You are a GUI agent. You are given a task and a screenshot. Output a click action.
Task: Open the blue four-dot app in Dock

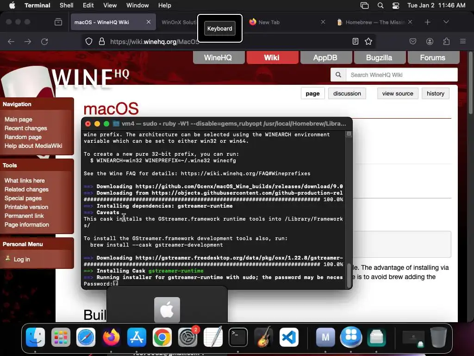351,337
